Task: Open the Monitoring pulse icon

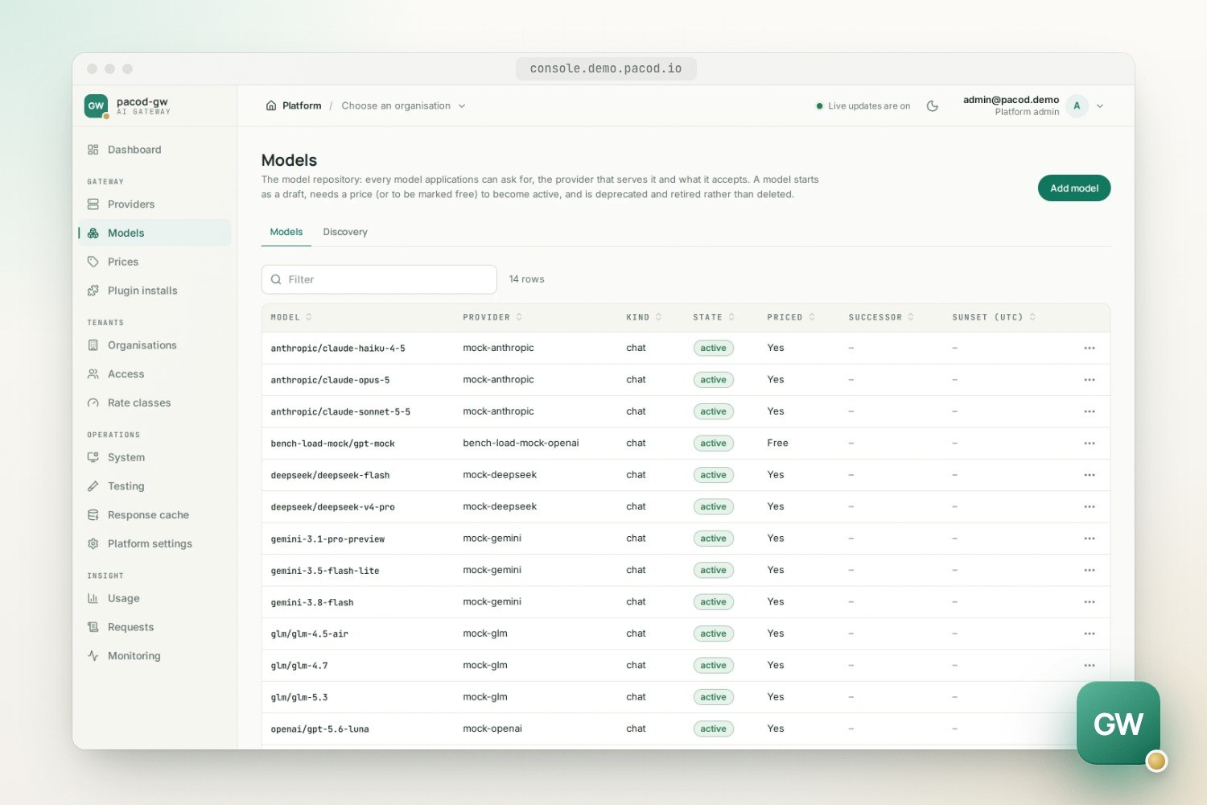Action: tap(93, 656)
